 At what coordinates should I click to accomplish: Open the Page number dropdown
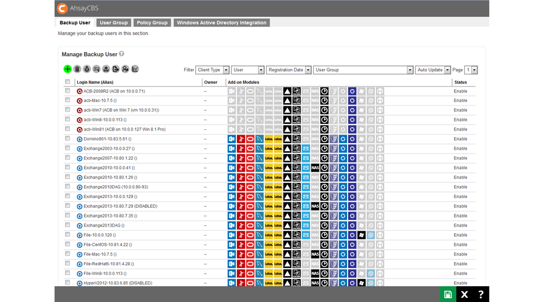tap(471, 70)
